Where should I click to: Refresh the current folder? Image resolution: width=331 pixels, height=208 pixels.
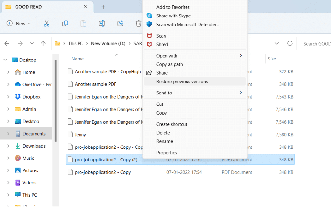click(x=290, y=43)
